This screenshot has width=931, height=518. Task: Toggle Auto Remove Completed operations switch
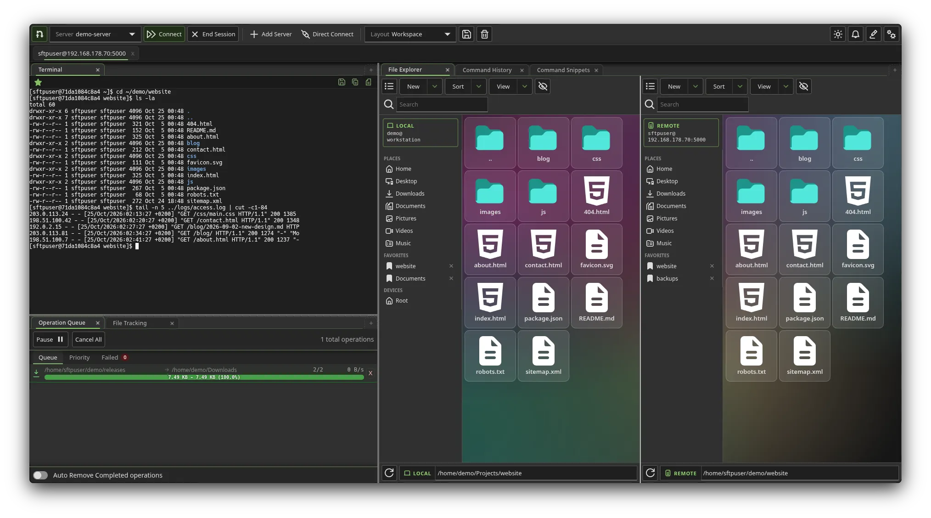pos(40,475)
